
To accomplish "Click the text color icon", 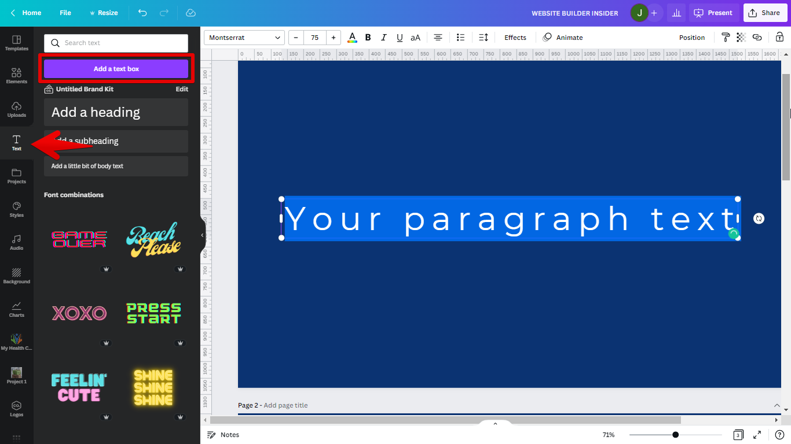I will 352,38.
